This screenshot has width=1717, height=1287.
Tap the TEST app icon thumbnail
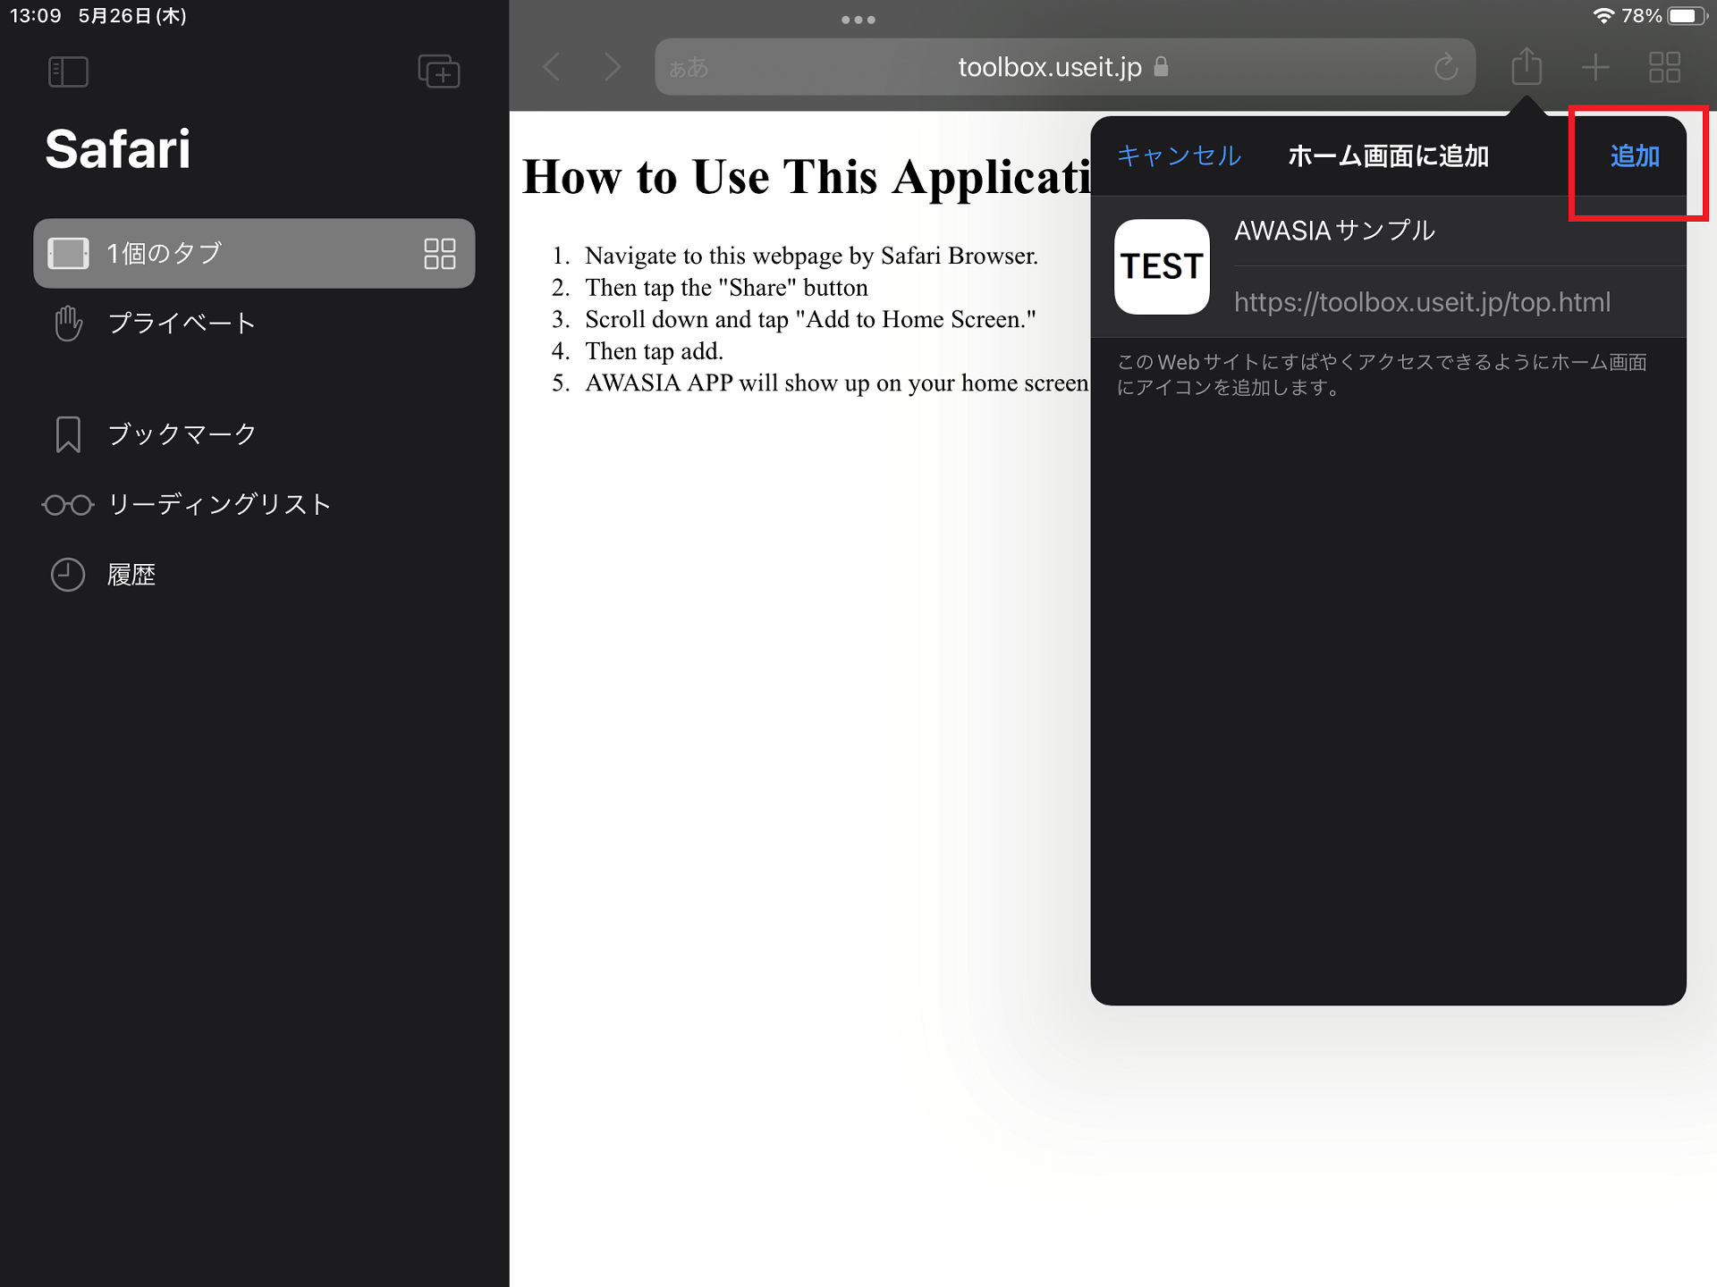pos(1162,266)
